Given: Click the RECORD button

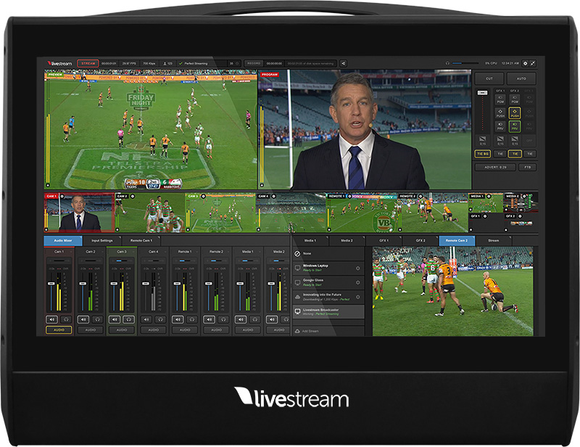Looking at the screenshot, I should pyautogui.click(x=254, y=63).
